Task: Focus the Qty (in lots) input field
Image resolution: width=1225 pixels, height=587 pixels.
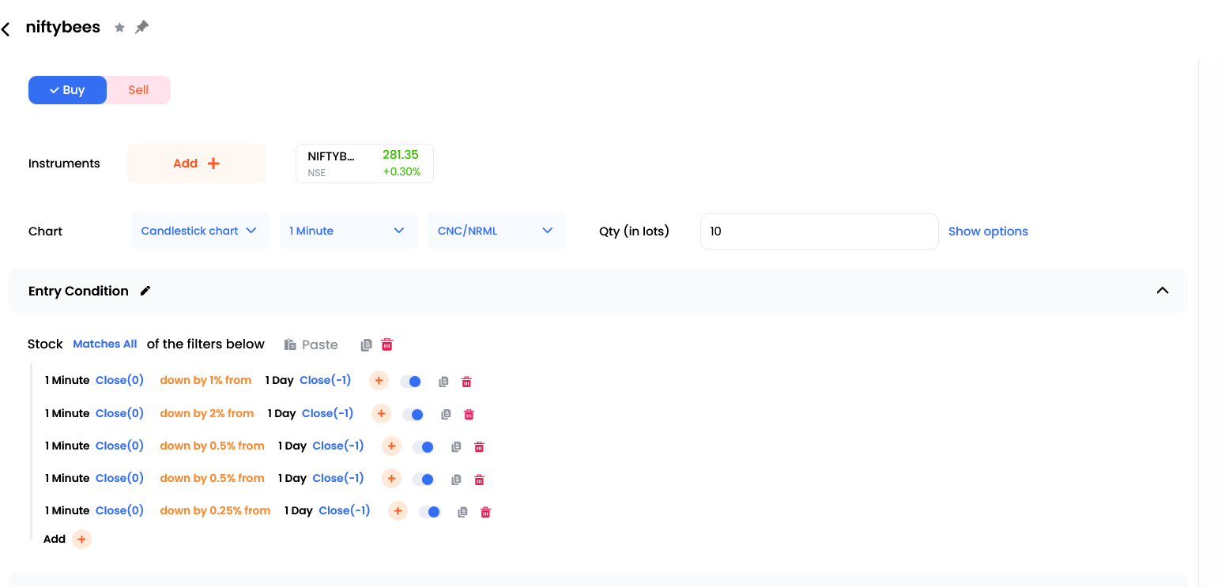Action: pyautogui.click(x=819, y=231)
